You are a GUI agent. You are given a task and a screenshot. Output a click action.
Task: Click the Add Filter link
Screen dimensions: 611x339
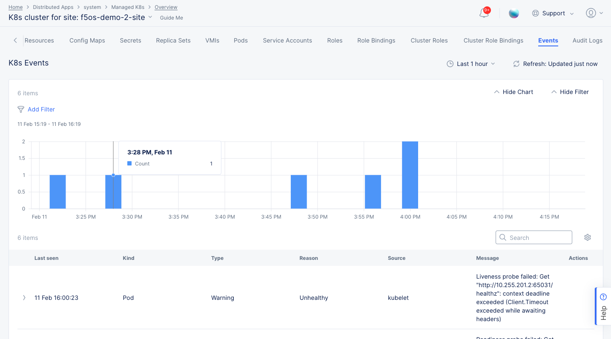[41, 109]
